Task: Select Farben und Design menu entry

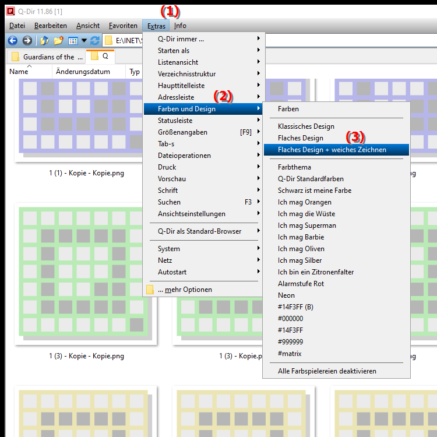Action: click(203, 109)
